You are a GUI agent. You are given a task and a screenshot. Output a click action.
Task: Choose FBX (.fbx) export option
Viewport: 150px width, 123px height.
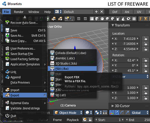pos(72,69)
